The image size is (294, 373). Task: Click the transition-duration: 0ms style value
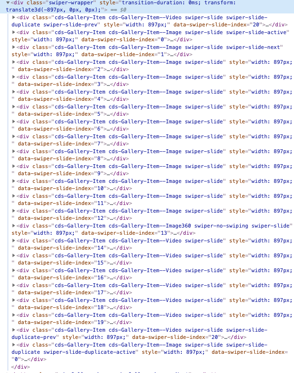pyautogui.click(x=160, y=3)
